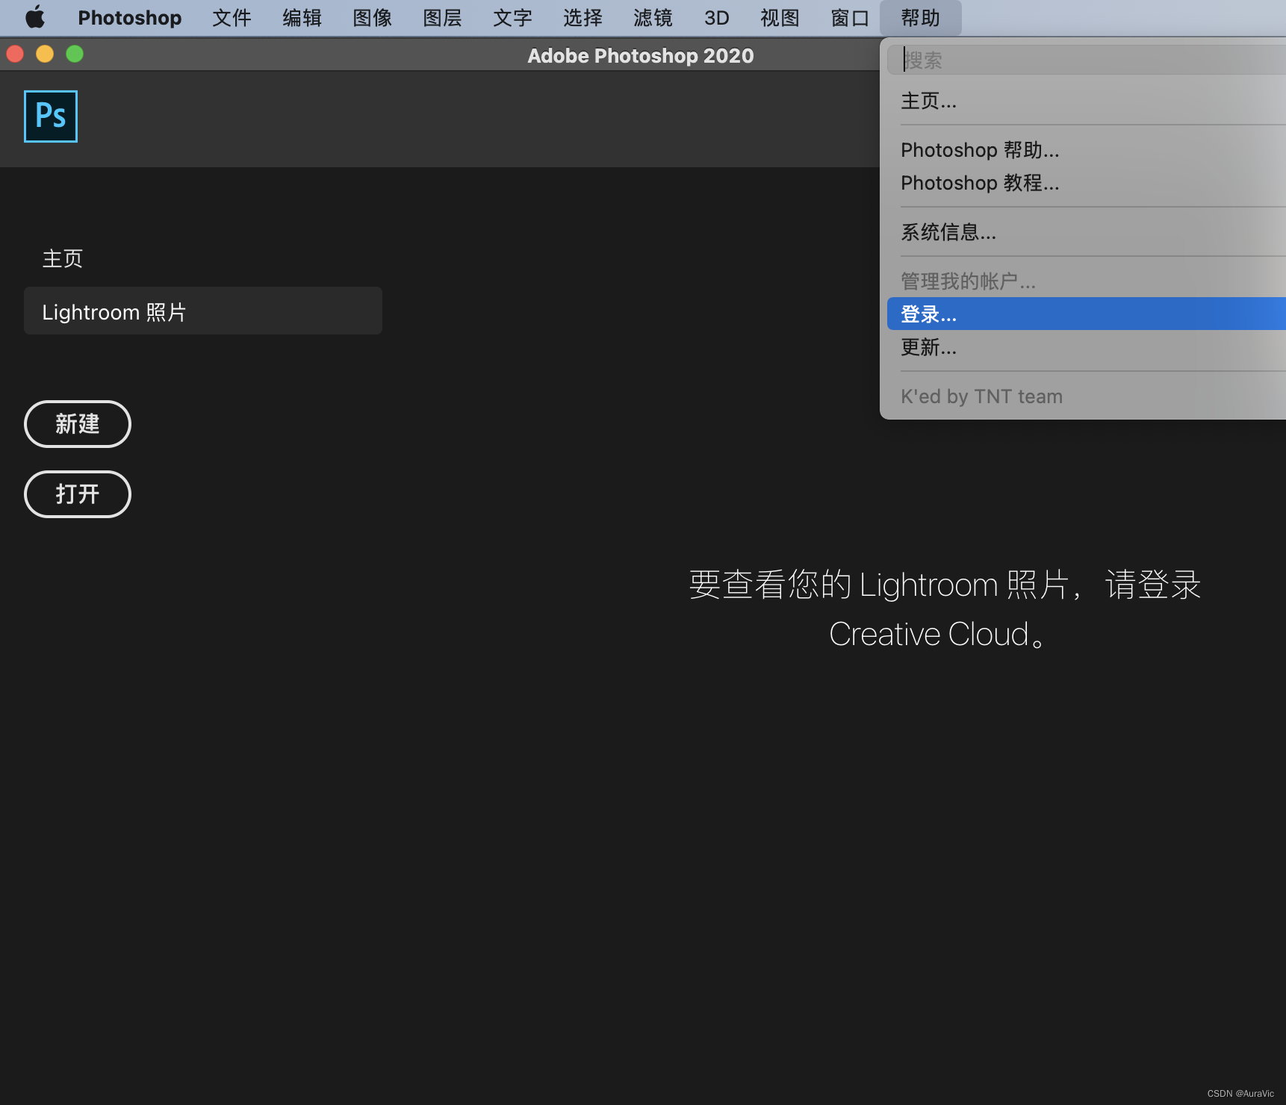Focus the 搜索 field in Help menu
The height and width of the screenshot is (1105, 1286).
pyautogui.click(x=1087, y=60)
